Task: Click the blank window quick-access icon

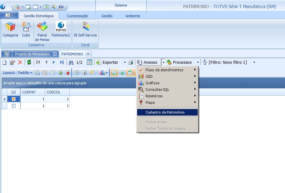Action: pyautogui.click(x=35, y=7)
